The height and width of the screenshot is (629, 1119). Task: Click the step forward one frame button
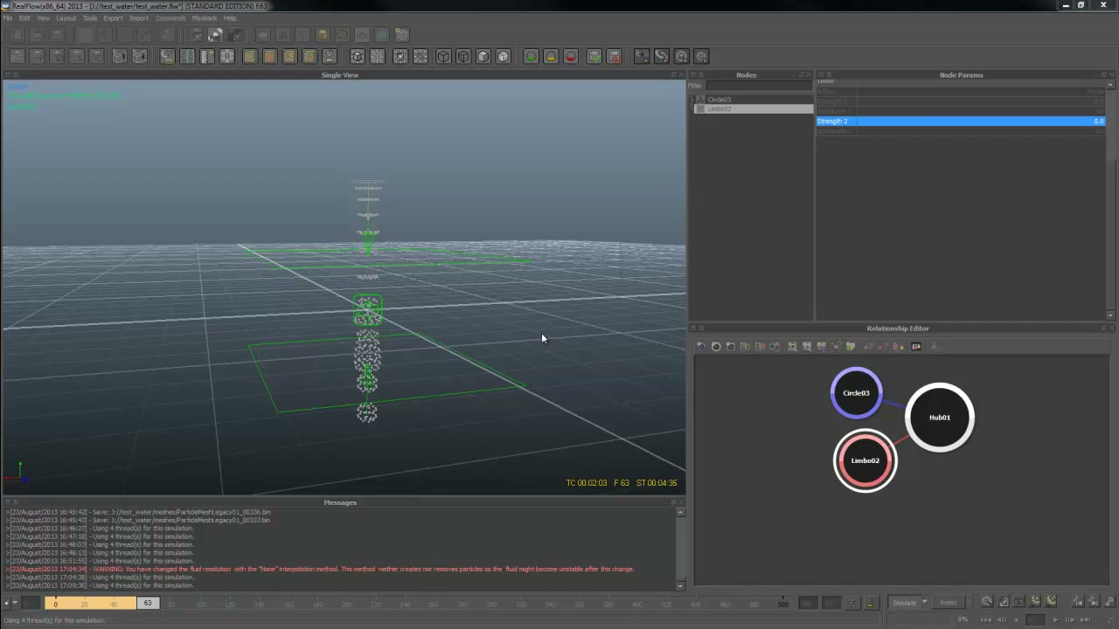pos(1071,620)
